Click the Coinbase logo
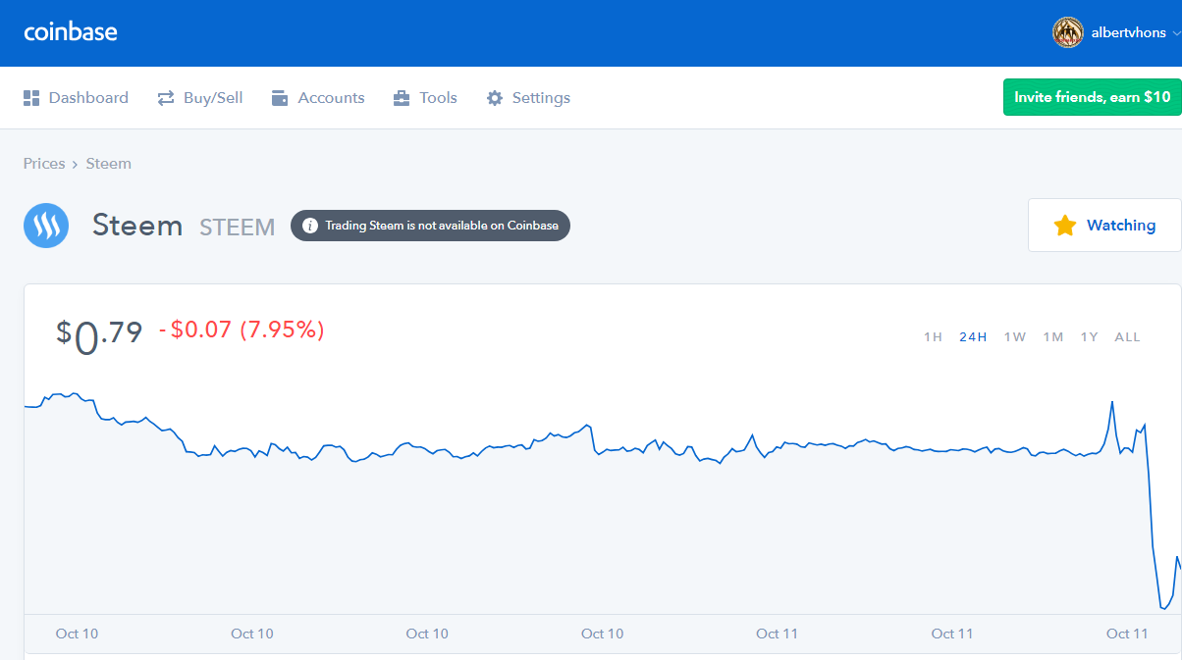1182x660 pixels. (x=71, y=31)
